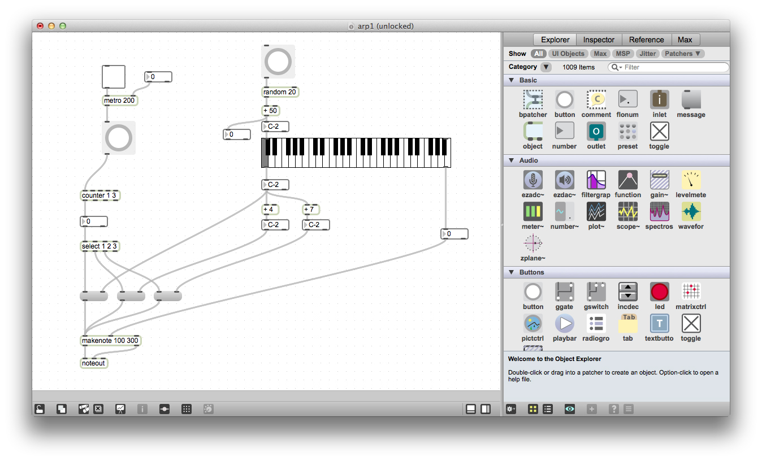Screen dimensions: 762x461
Task: Choose the function object icon
Action: pos(627,180)
